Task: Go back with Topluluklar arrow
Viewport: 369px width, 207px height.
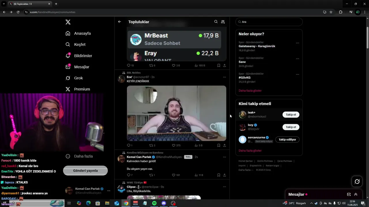Action: [120, 22]
